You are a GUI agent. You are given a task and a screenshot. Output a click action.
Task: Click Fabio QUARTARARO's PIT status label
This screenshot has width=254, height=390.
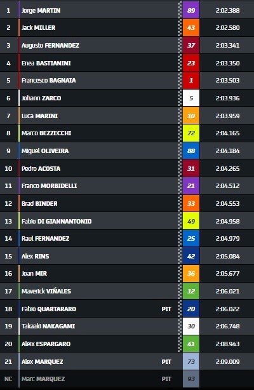(166, 309)
